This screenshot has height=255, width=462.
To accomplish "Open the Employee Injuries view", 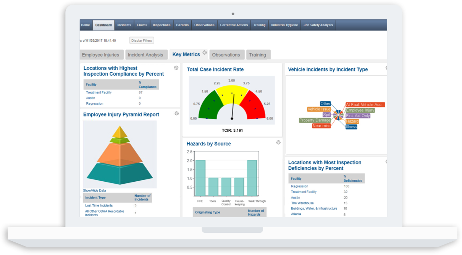I will 101,55.
